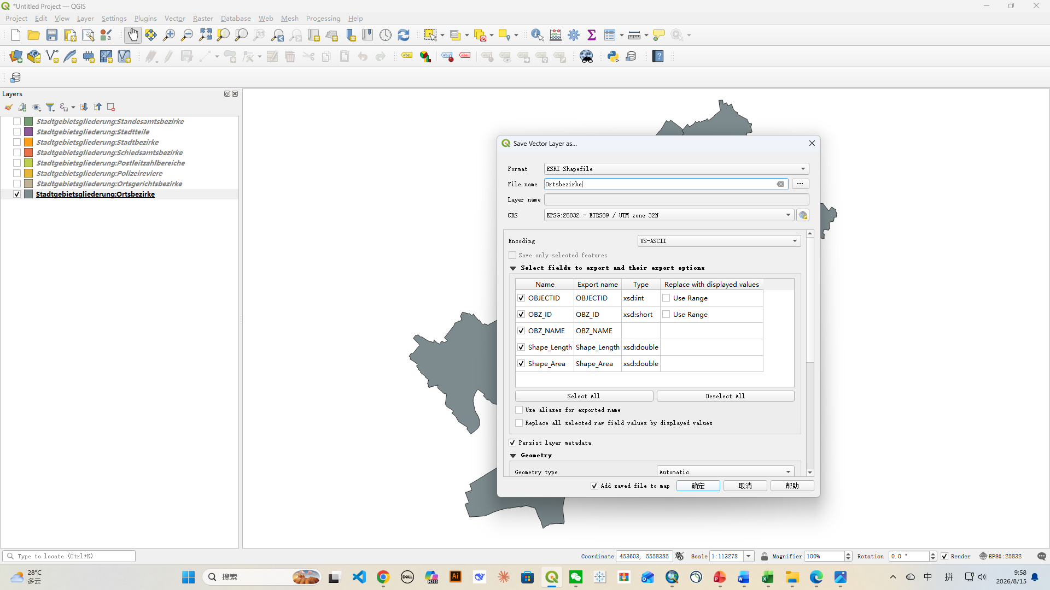Viewport: 1050px width, 590px height.
Task: Uncheck the OBZ_NAME export field
Action: [521, 331]
